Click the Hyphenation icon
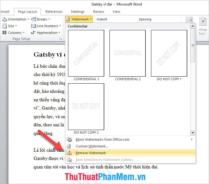 33,33
